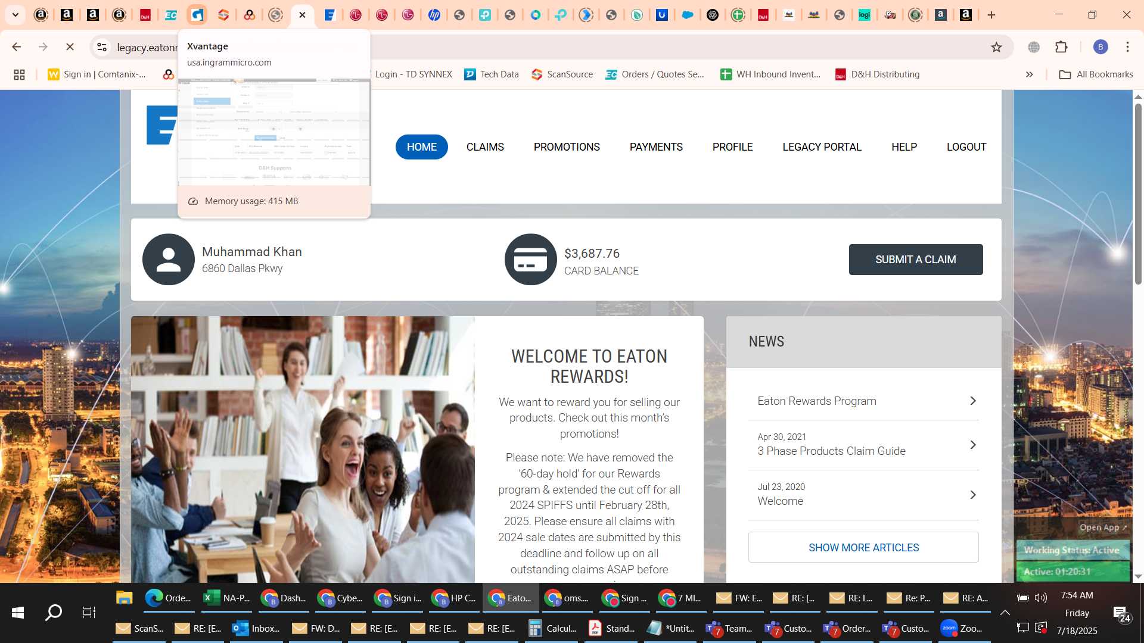The width and height of the screenshot is (1144, 643).
Task: Click the SUBMIT A CLAIM button
Action: 916,260
